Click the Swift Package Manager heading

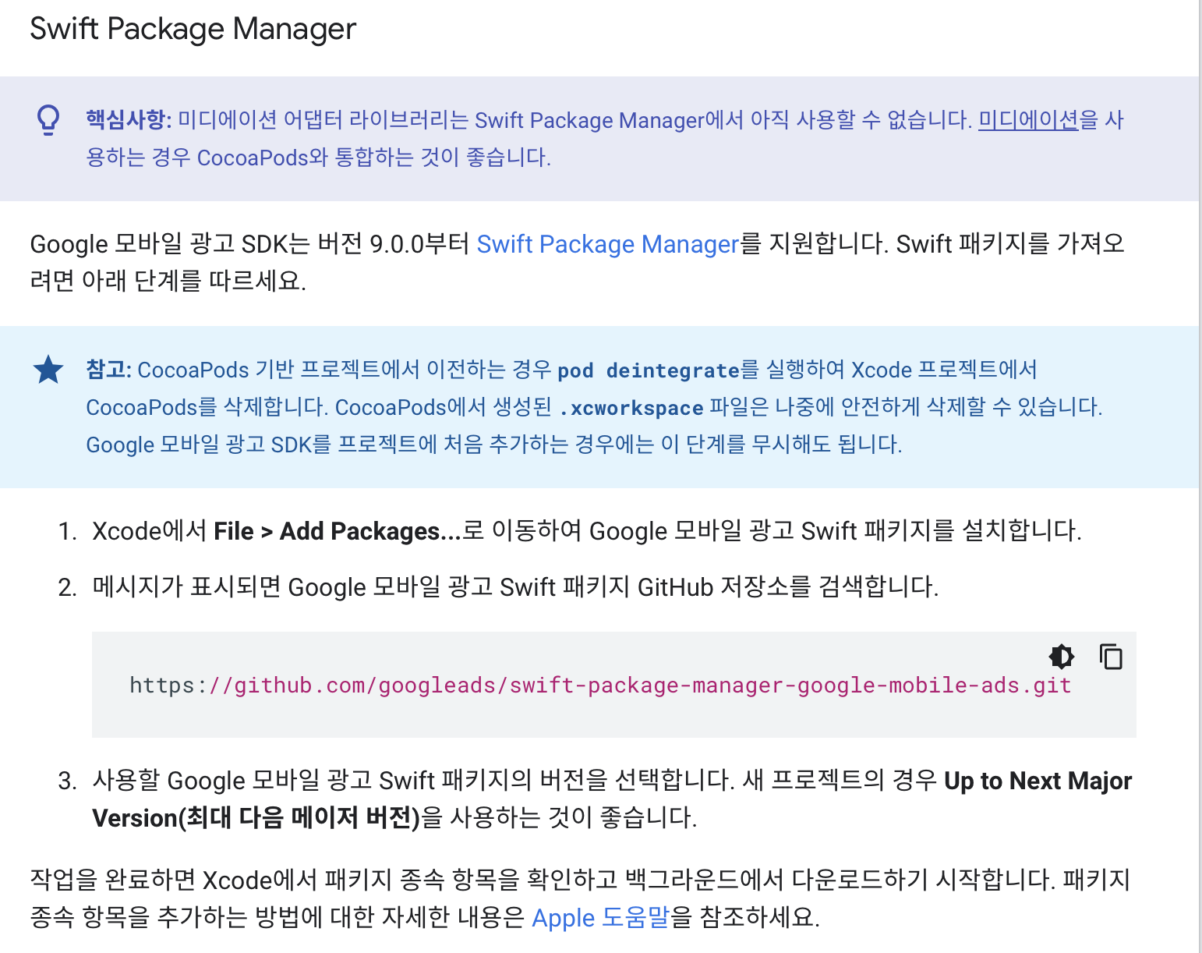click(193, 29)
